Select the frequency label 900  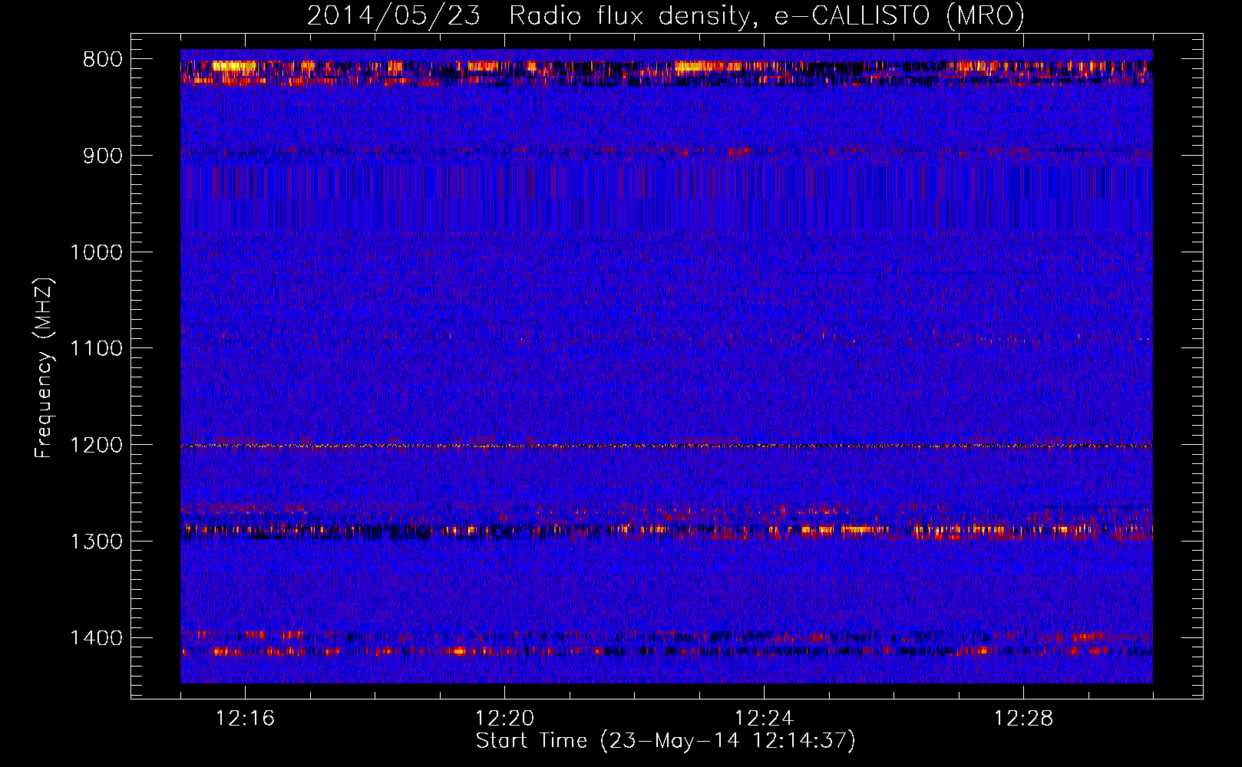click(x=103, y=156)
